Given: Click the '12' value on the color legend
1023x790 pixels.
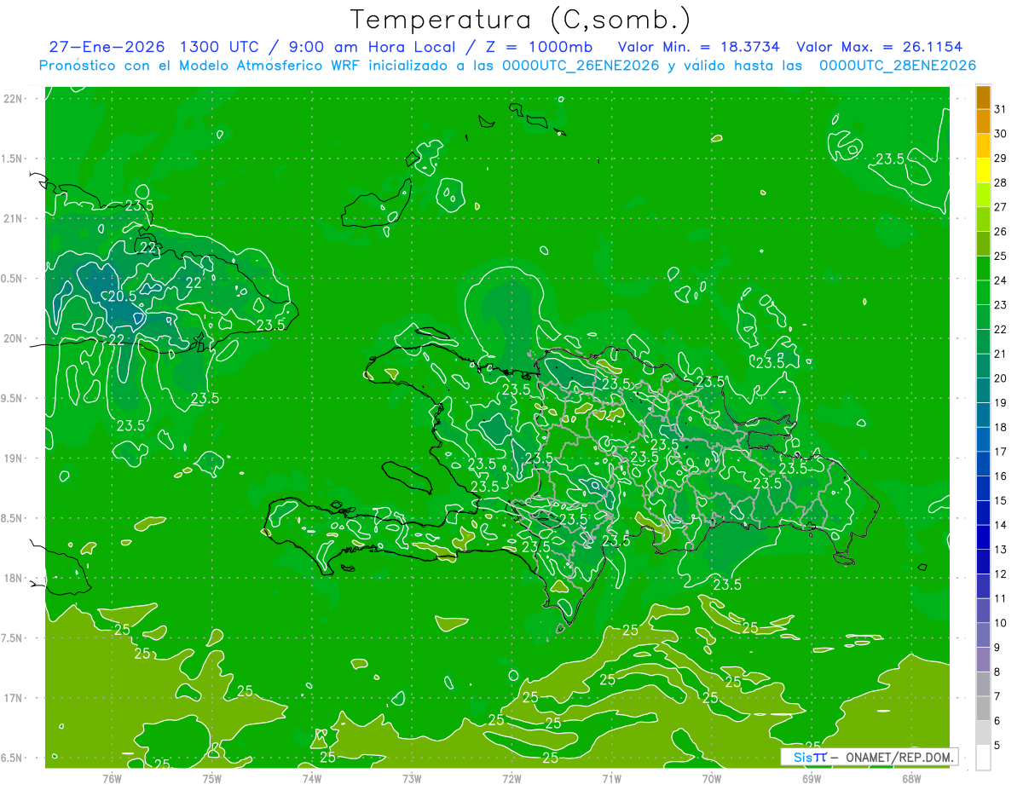Looking at the screenshot, I should [1001, 574].
